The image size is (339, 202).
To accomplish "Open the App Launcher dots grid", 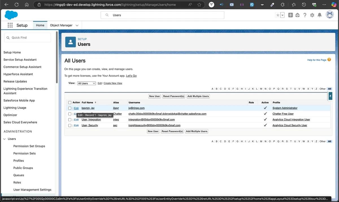I will click(x=10, y=25).
